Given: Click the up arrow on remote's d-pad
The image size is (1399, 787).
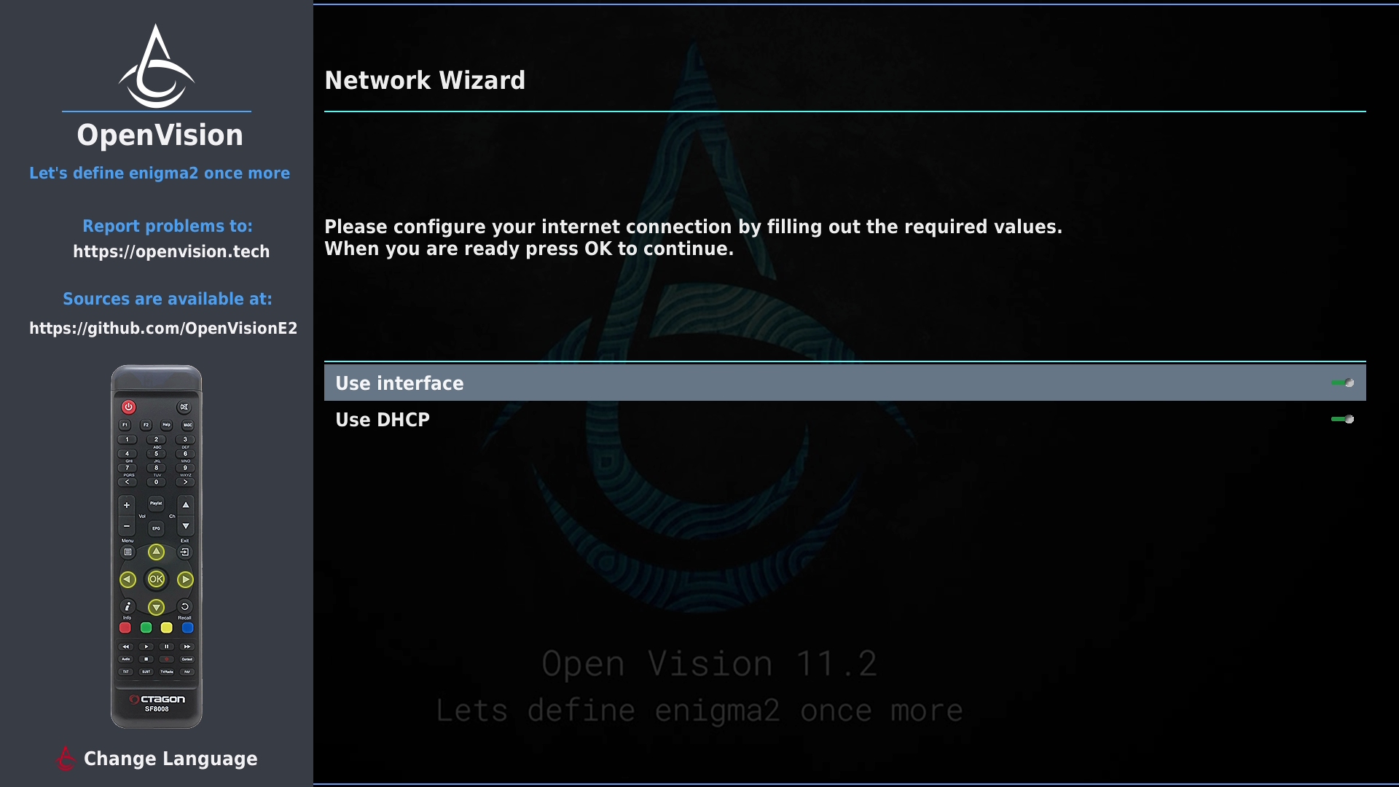Looking at the screenshot, I should click(156, 552).
